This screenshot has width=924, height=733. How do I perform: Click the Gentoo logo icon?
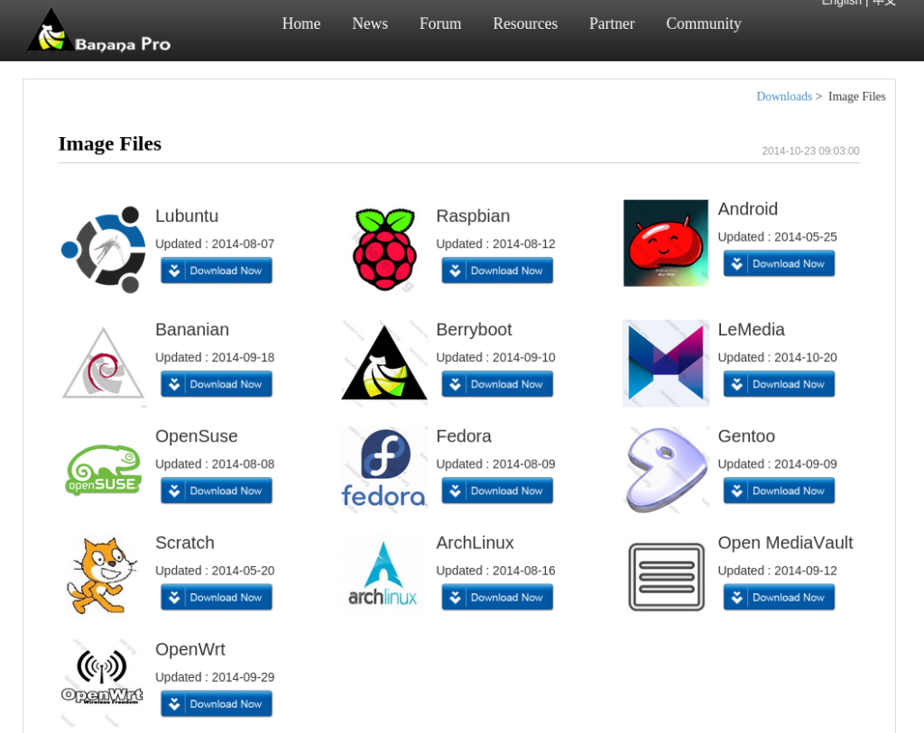click(666, 470)
